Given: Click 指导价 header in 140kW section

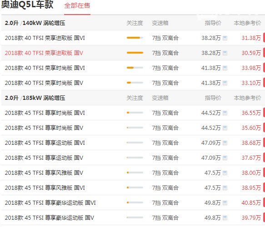Looking at the screenshot, I should [x=213, y=23].
